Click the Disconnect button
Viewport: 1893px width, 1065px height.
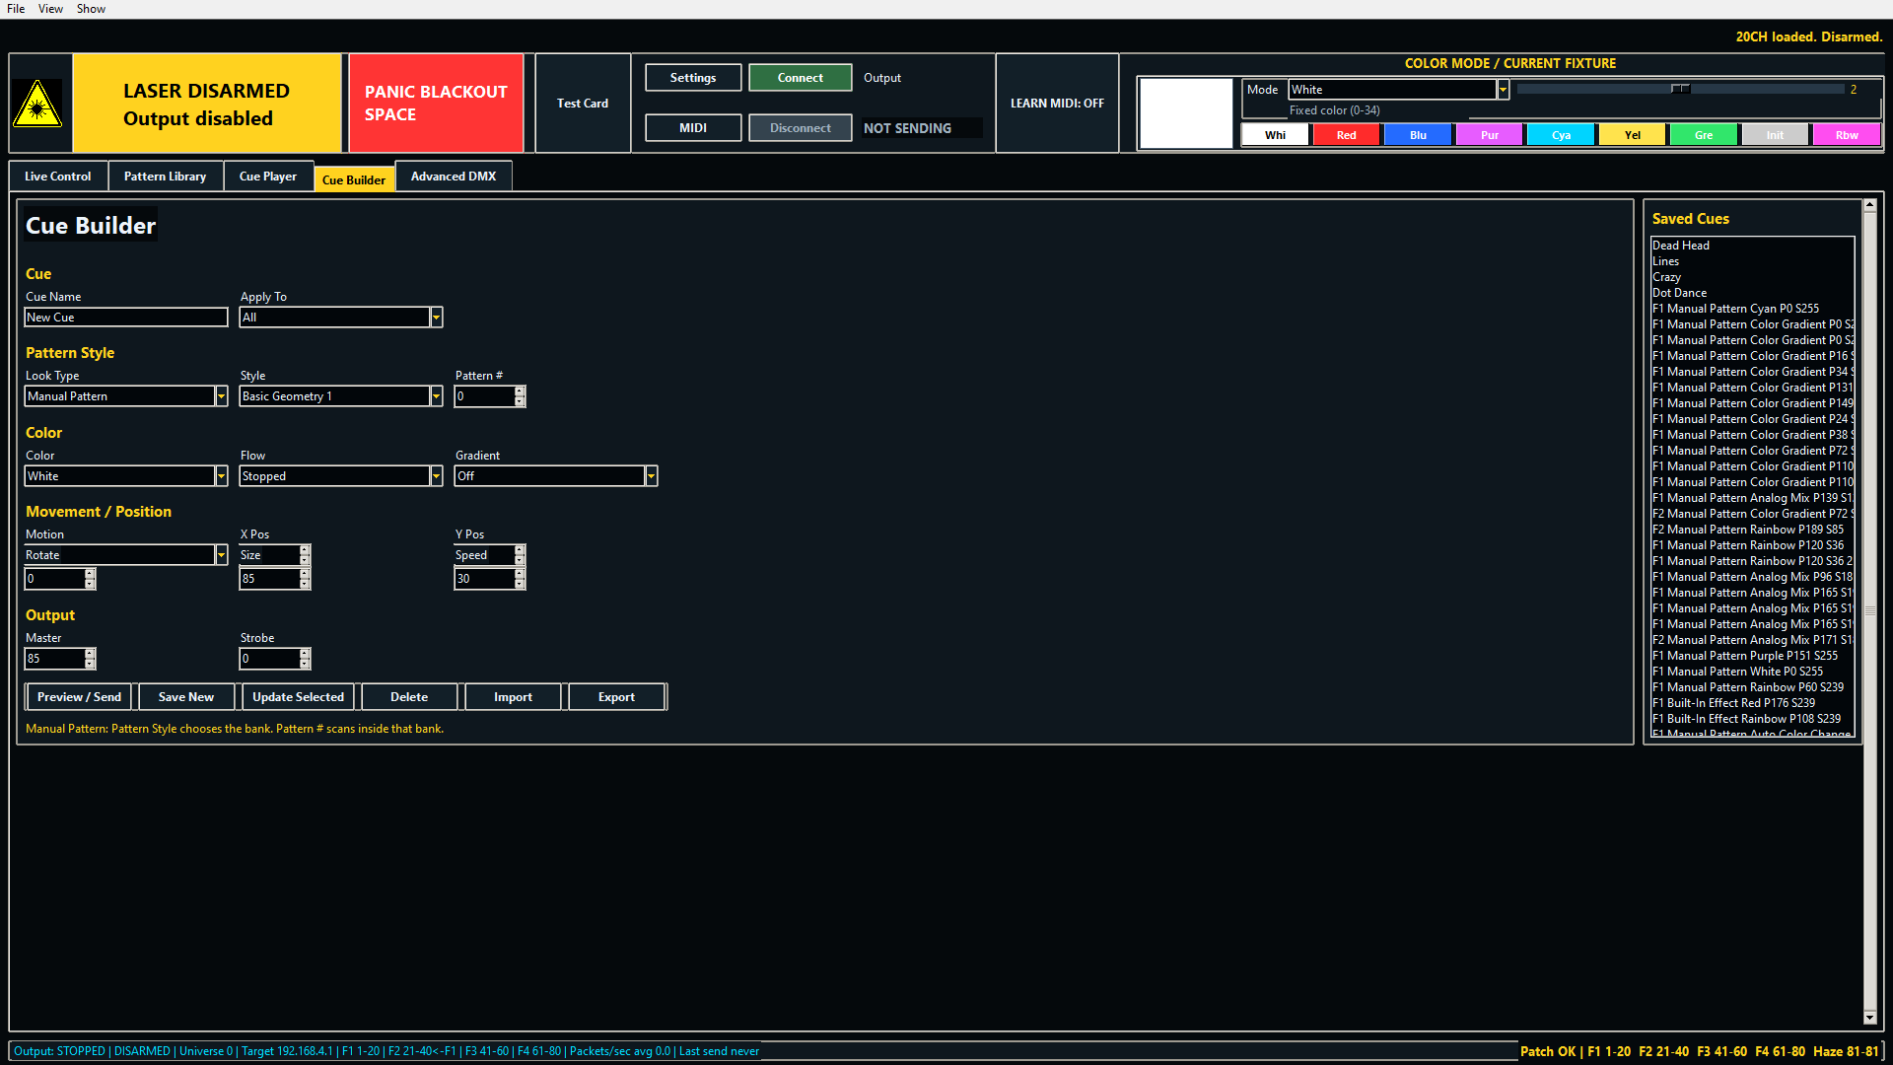(800, 128)
